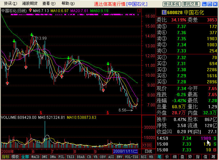Click the red up arrow before MA5:7.13

tap(30, 10)
